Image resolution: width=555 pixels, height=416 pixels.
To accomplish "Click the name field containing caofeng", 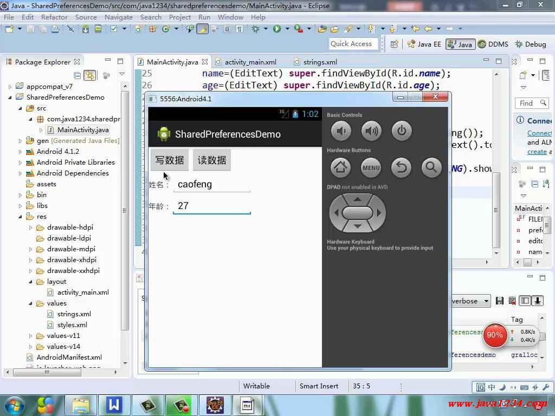I will point(211,184).
